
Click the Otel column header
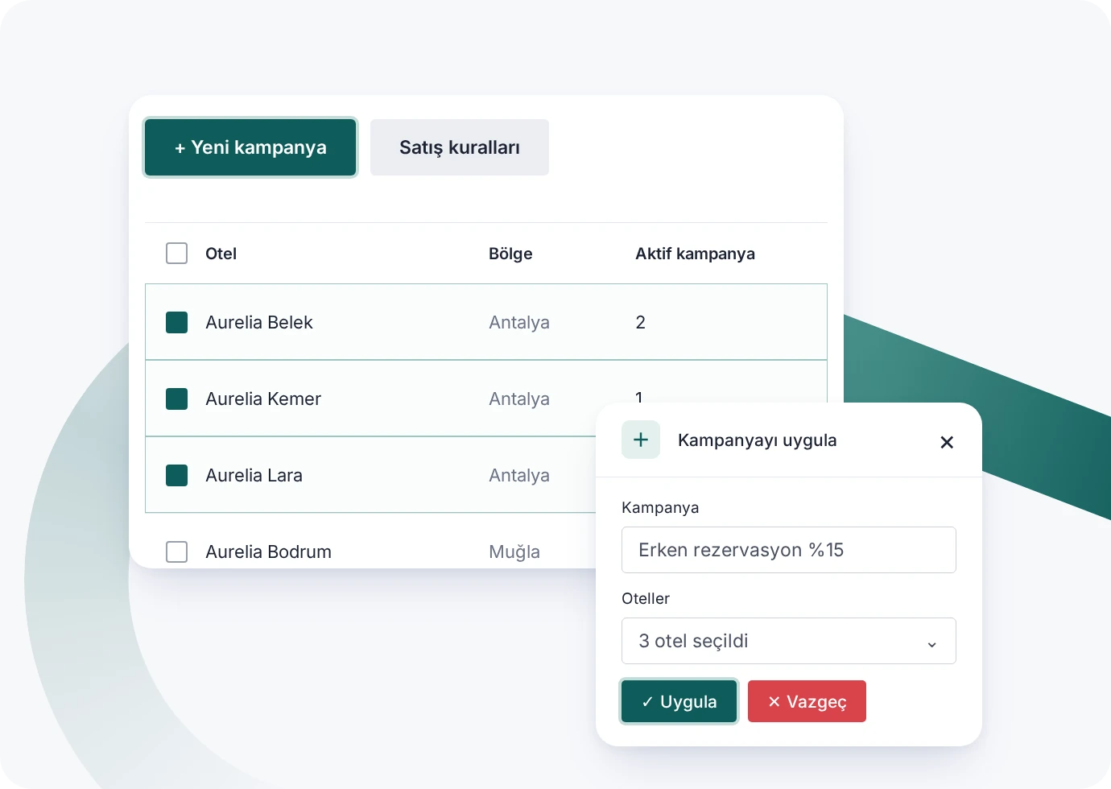221,254
